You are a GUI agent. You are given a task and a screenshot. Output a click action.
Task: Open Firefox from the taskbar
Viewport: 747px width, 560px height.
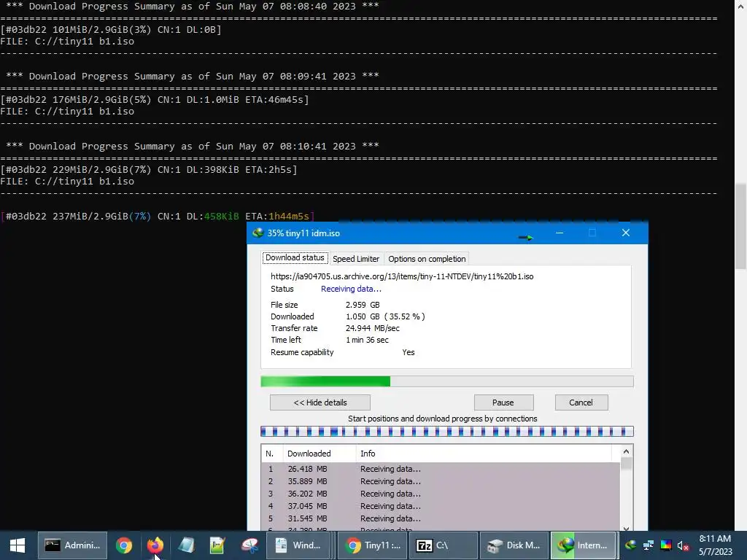155,545
